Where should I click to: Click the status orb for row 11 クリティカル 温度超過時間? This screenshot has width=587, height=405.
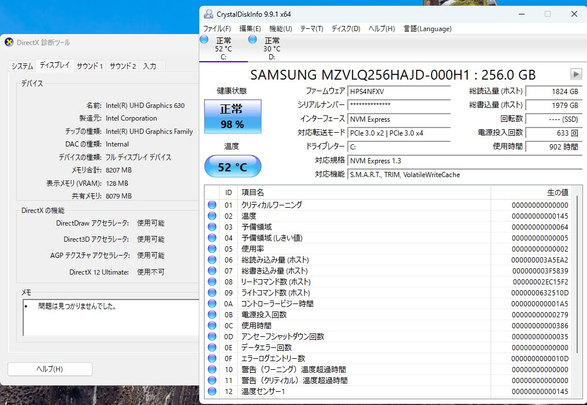tap(212, 380)
